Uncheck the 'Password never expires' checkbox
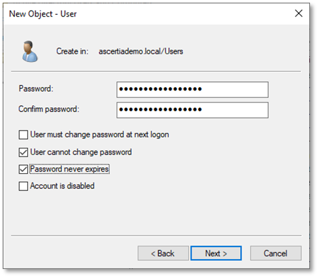Image resolution: width=318 pixels, height=277 pixels. pyautogui.click(x=23, y=169)
